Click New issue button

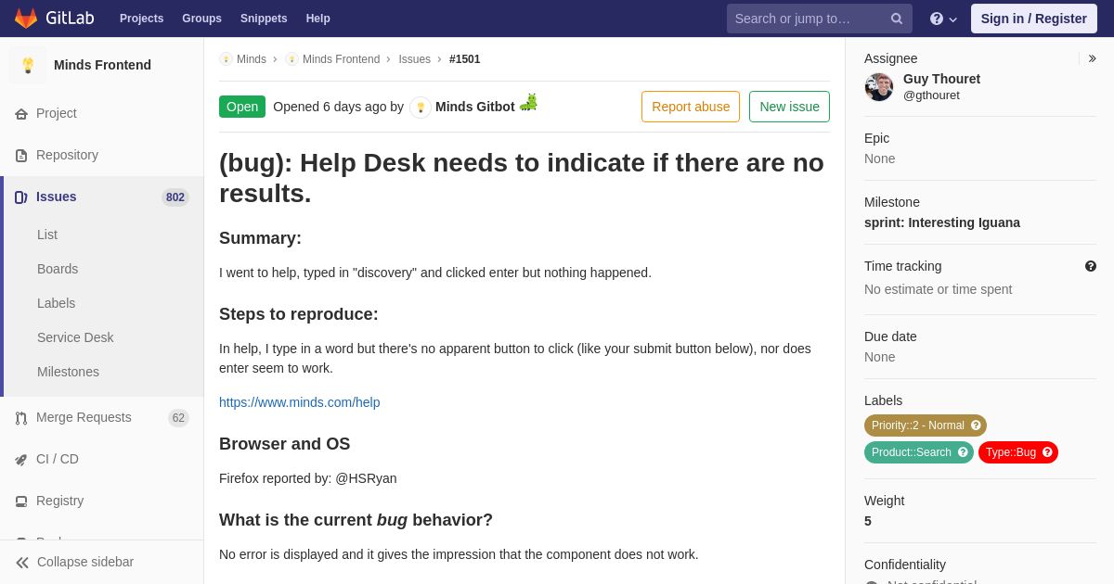point(789,107)
